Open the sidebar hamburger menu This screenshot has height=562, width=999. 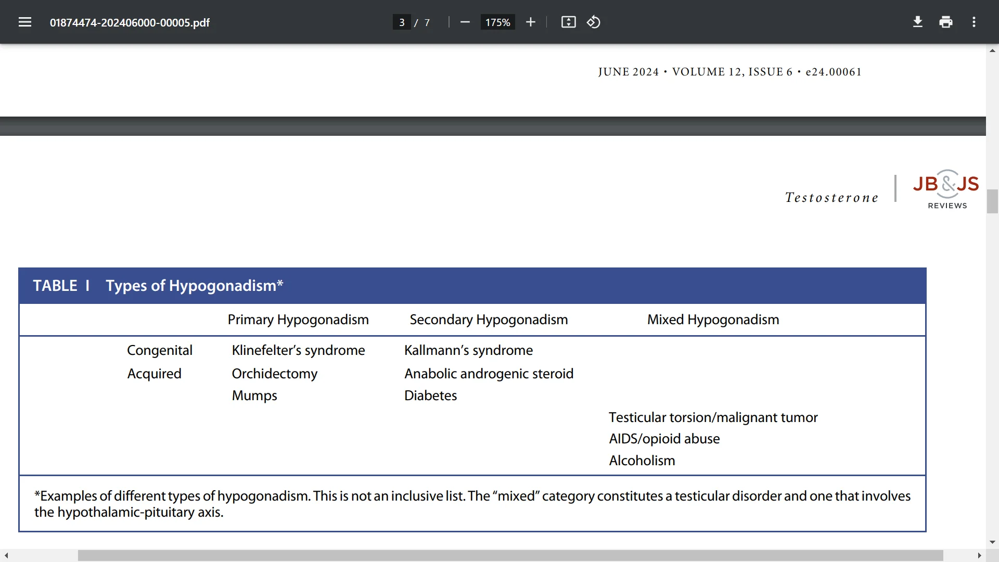tap(25, 22)
